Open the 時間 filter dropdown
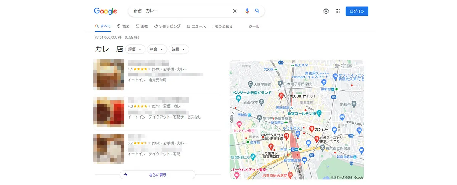The image size is (457, 185). (x=179, y=49)
